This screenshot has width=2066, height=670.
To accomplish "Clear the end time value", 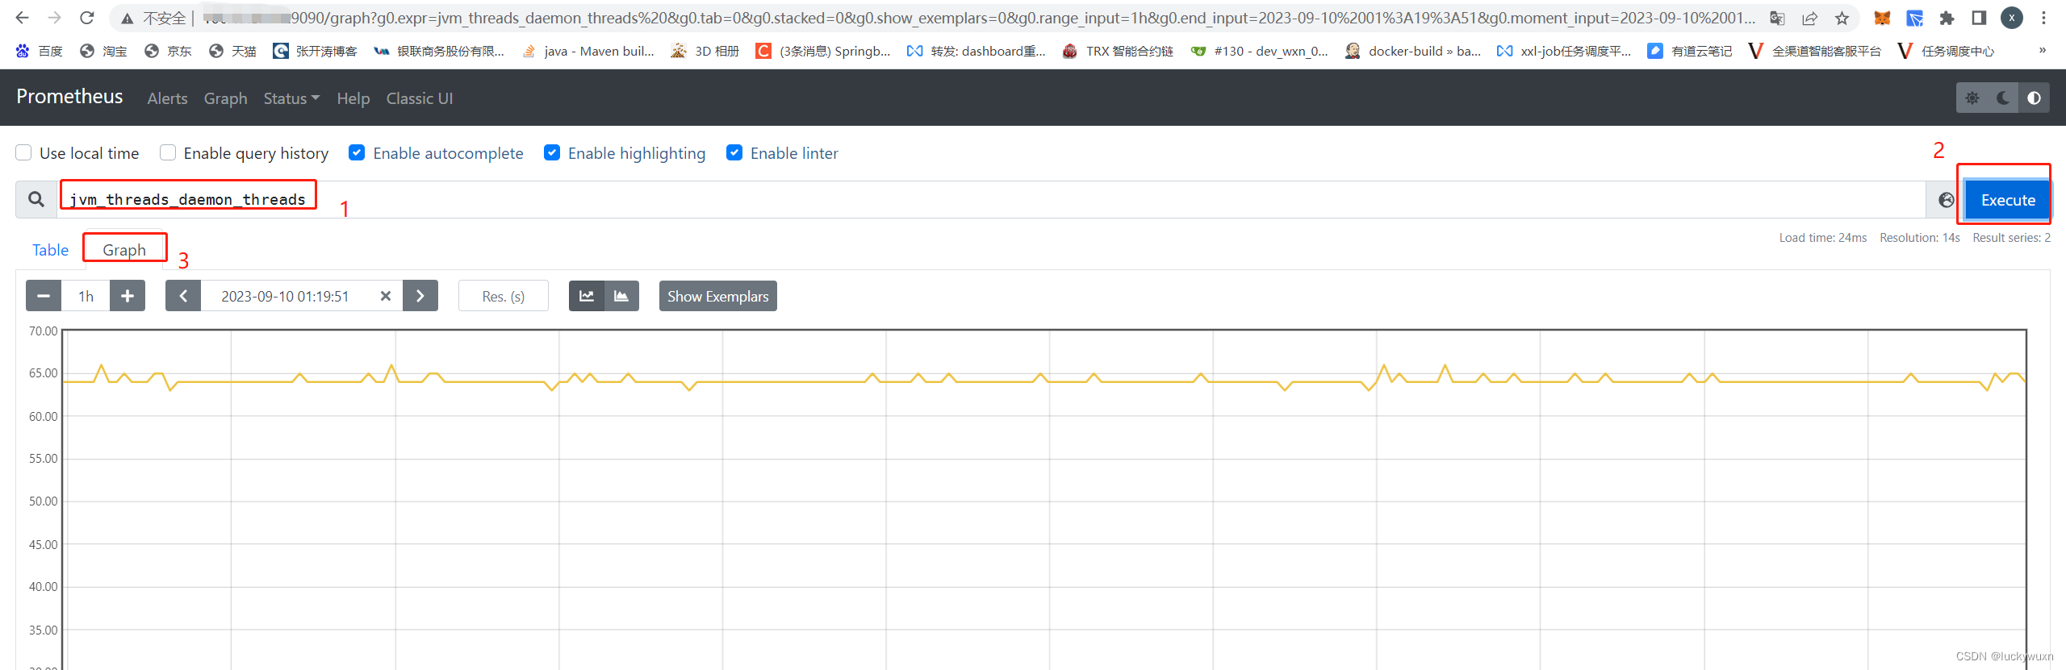I will (x=386, y=296).
